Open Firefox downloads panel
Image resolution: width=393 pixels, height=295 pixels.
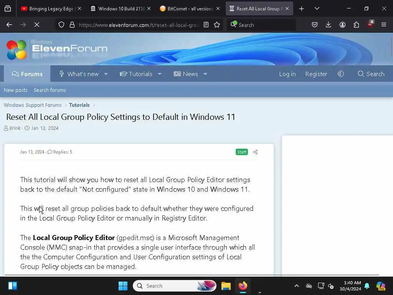(x=329, y=25)
